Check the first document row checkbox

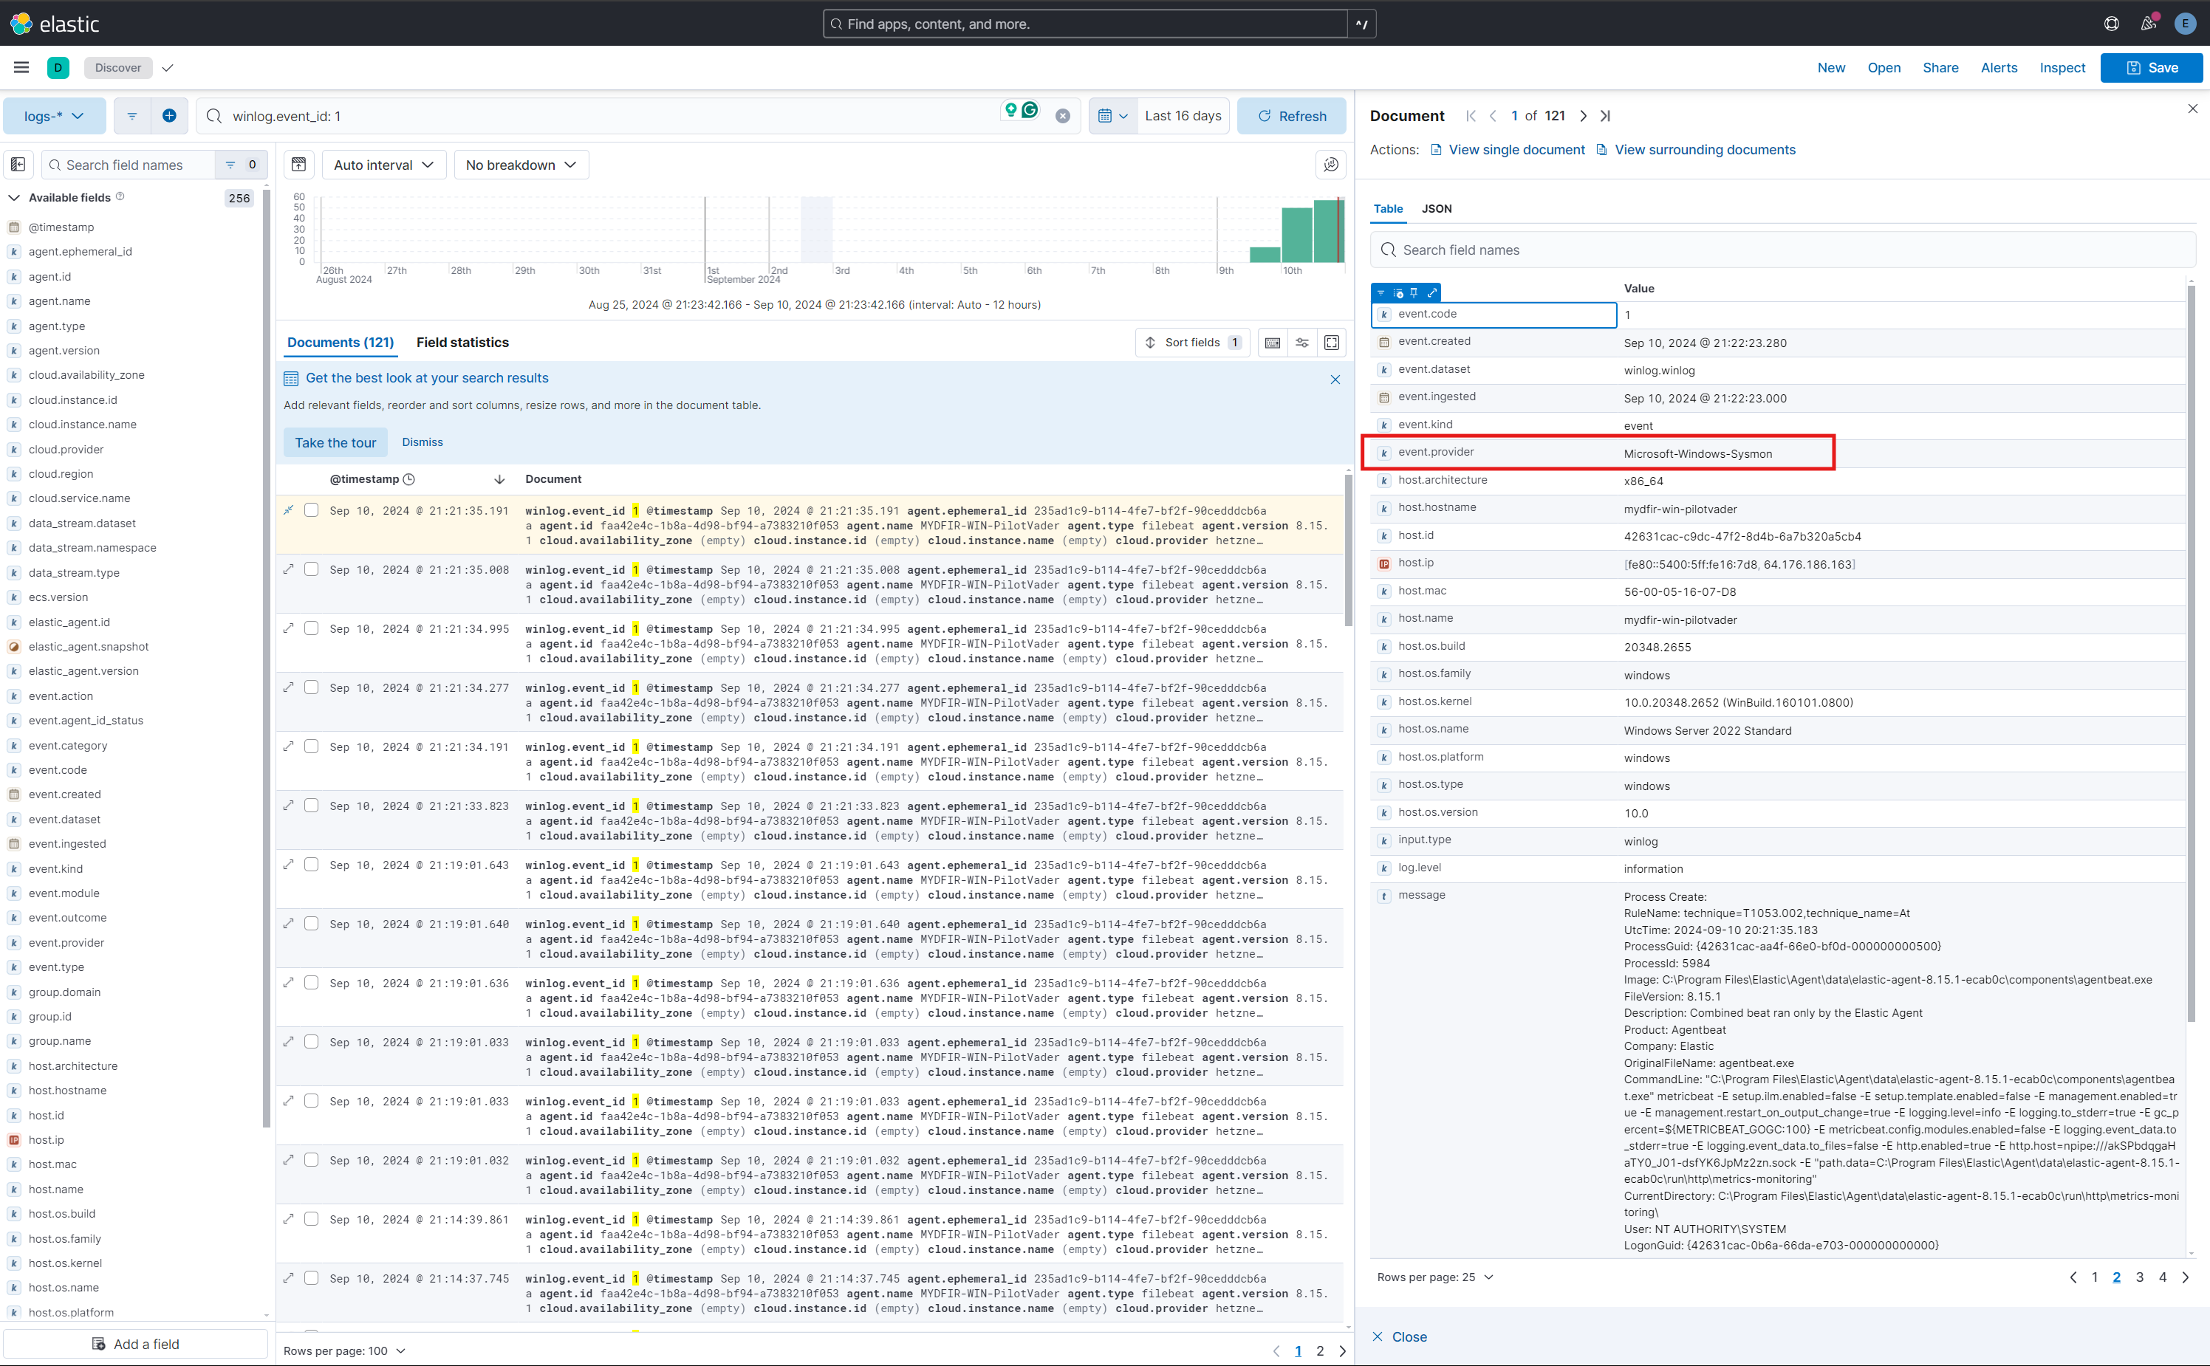tap(312, 509)
